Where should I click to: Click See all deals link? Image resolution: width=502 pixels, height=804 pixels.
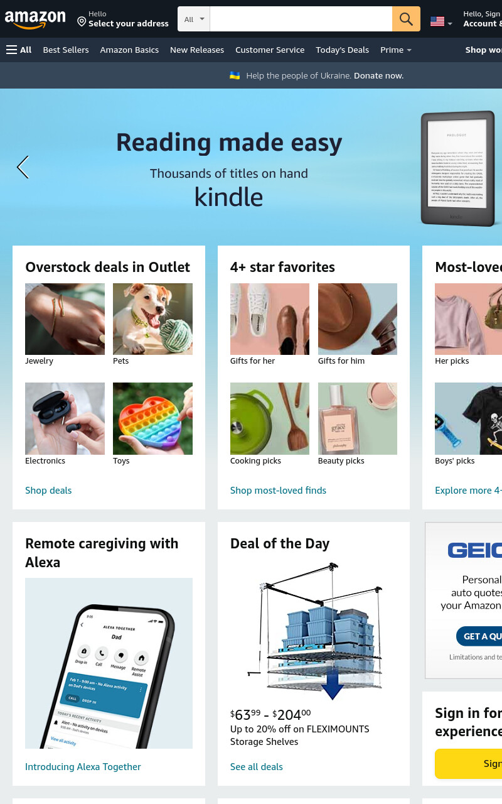pos(257,766)
